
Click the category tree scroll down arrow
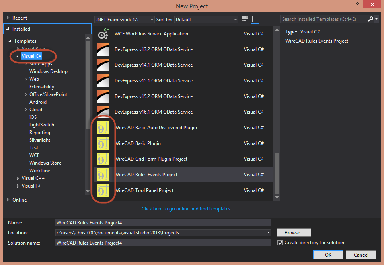(88, 192)
